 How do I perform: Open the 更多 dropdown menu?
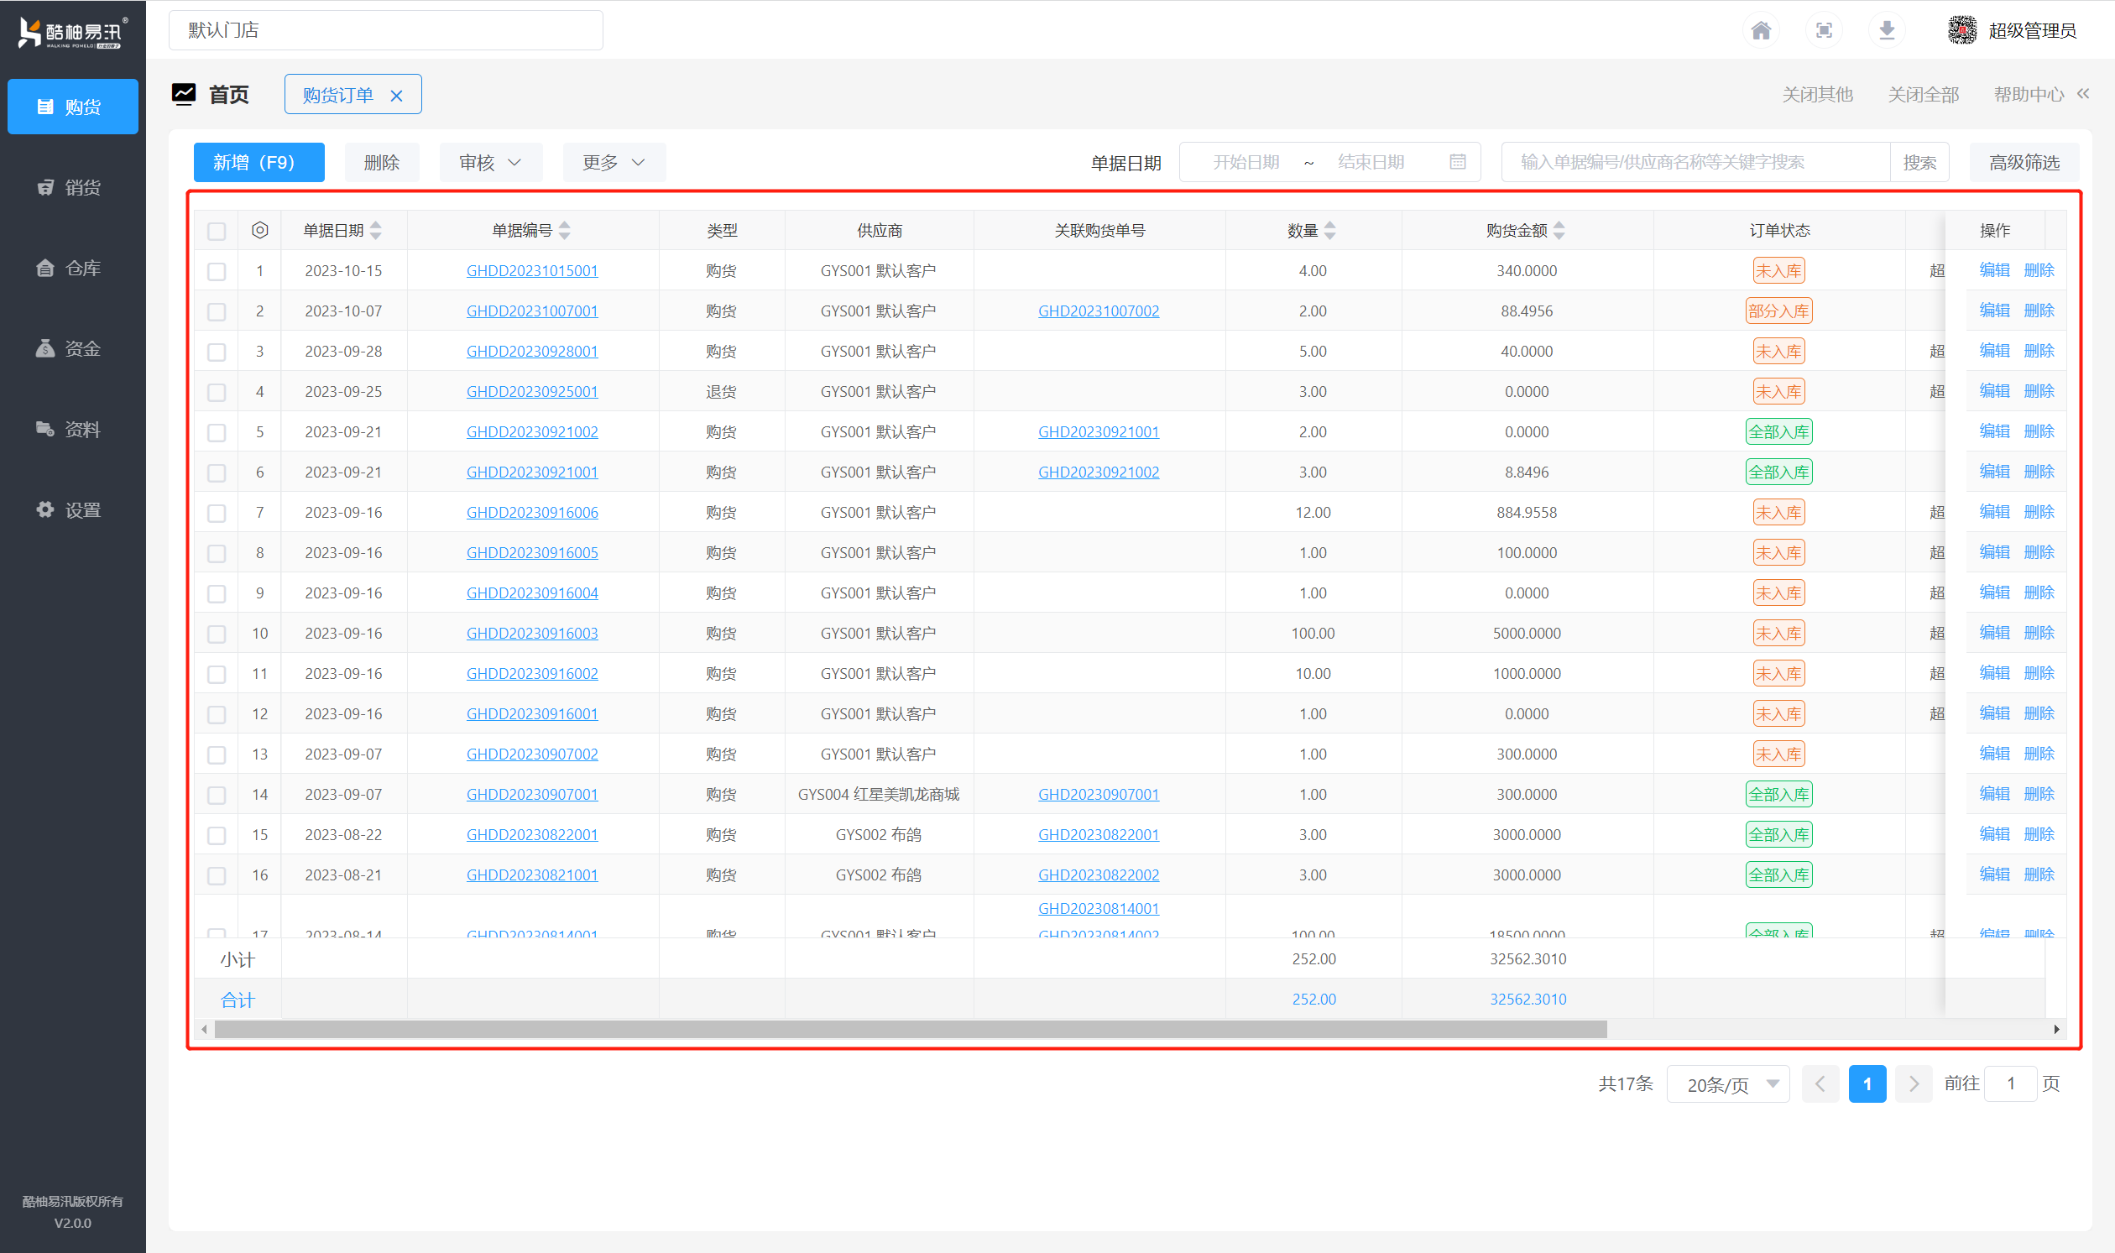614,162
